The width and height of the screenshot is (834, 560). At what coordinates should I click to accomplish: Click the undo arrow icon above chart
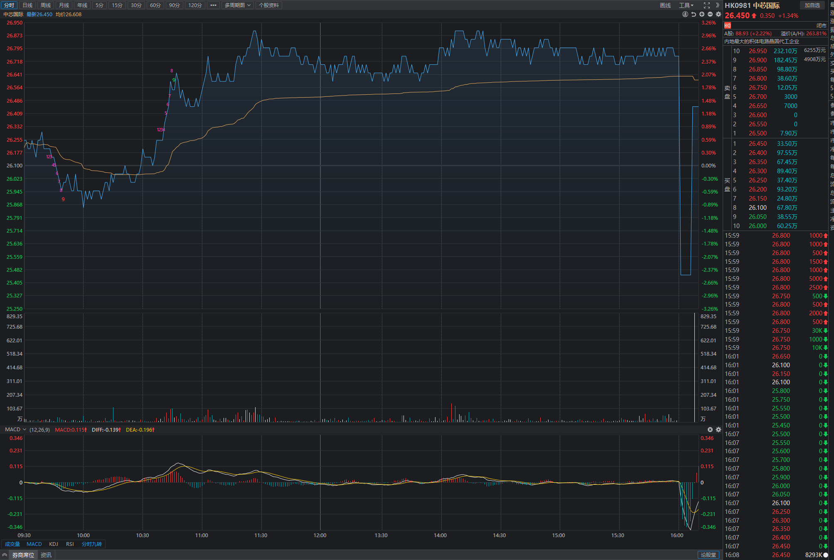(693, 14)
